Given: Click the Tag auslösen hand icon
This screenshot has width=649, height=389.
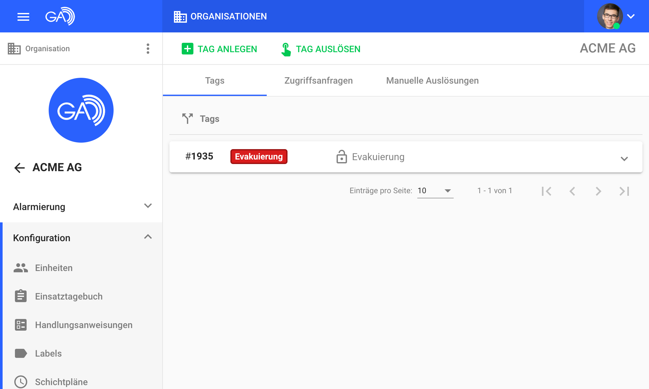Looking at the screenshot, I should click(x=286, y=49).
